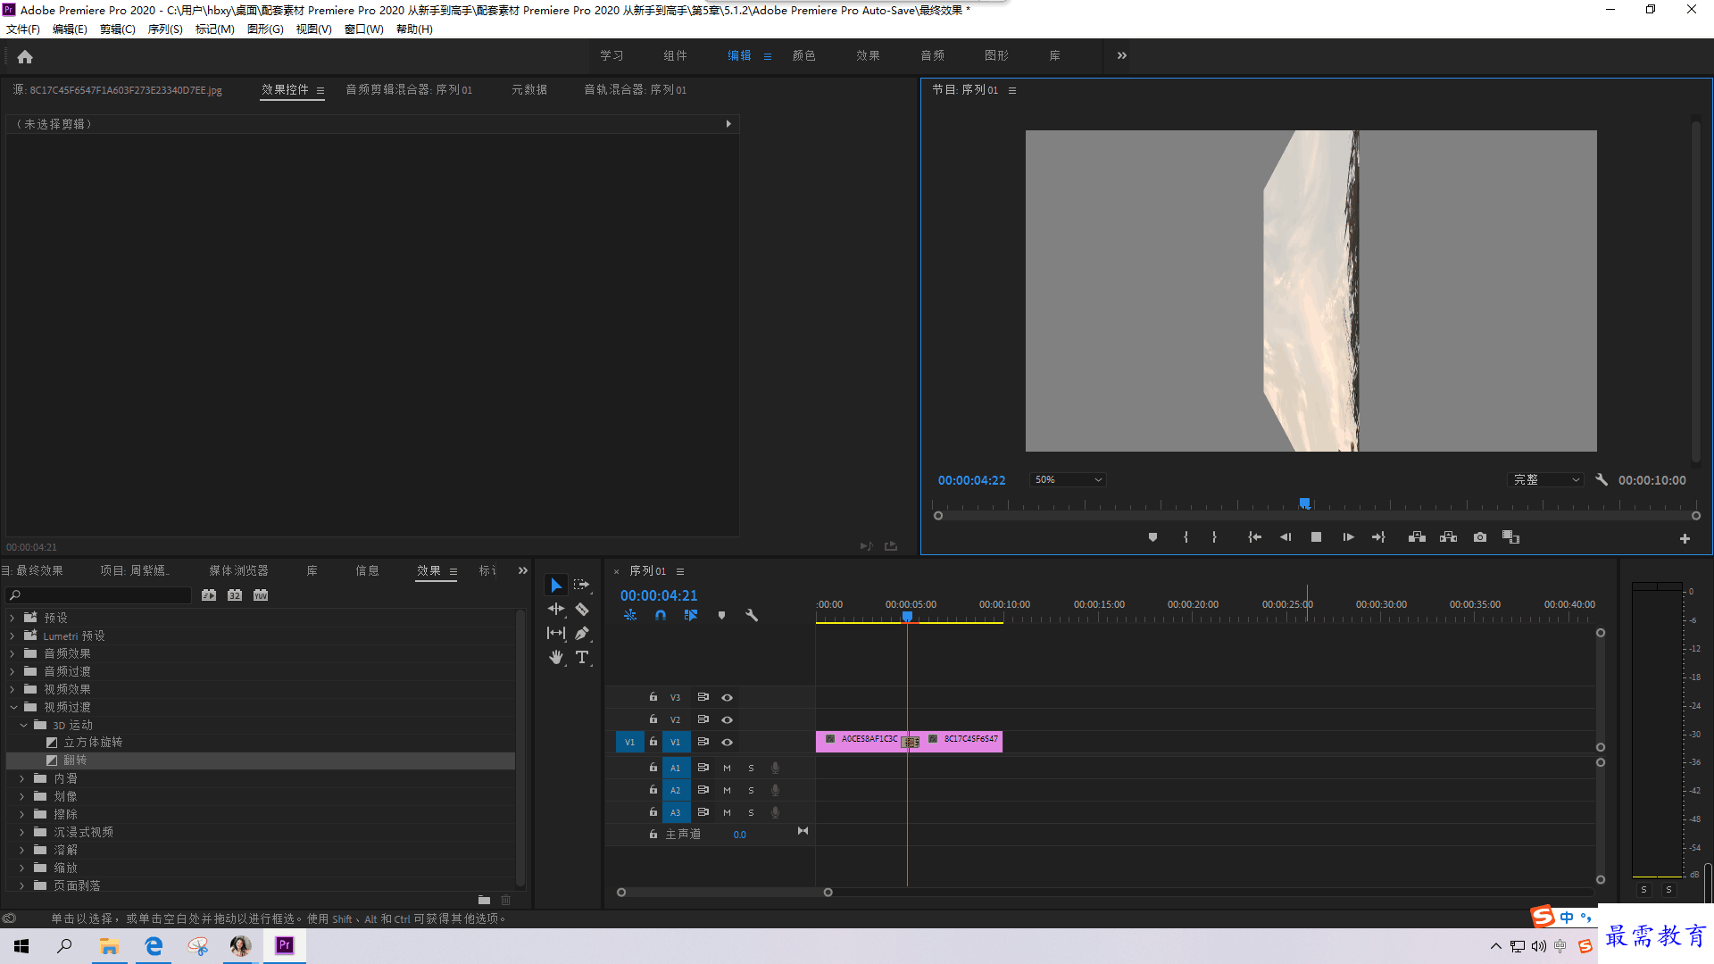Image resolution: width=1714 pixels, height=964 pixels.
Task: Select the Pen tool
Action: 582,633
